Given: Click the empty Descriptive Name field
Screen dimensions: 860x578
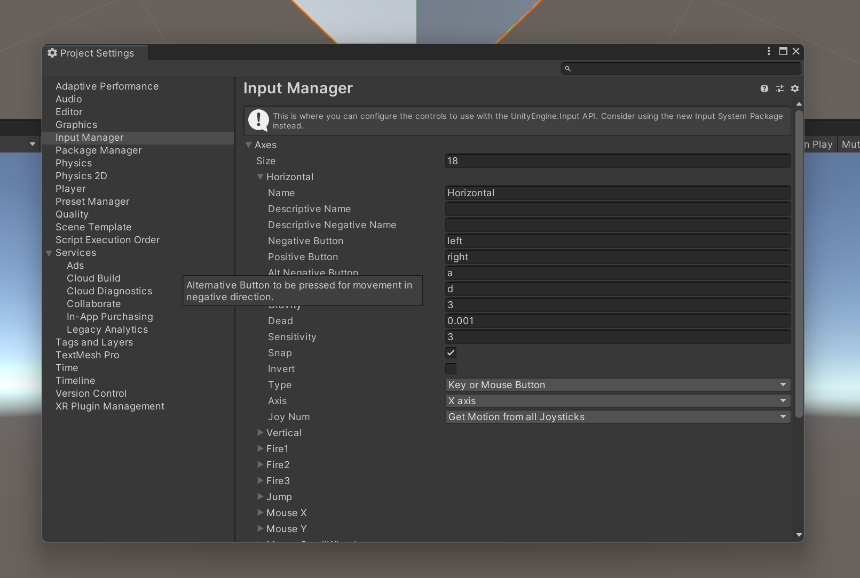Looking at the screenshot, I should coord(618,208).
